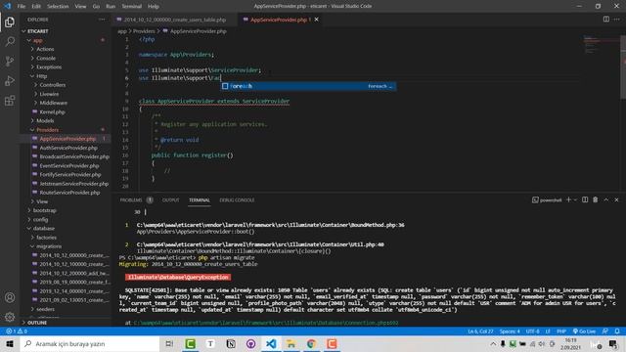Open EventServiceProvider.php in explorer
The height and width of the screenshot is (352, 626).
pos(69,165)
